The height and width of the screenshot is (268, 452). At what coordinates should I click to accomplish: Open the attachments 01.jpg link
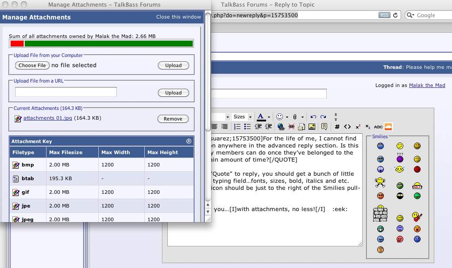(x=47, y=118)
